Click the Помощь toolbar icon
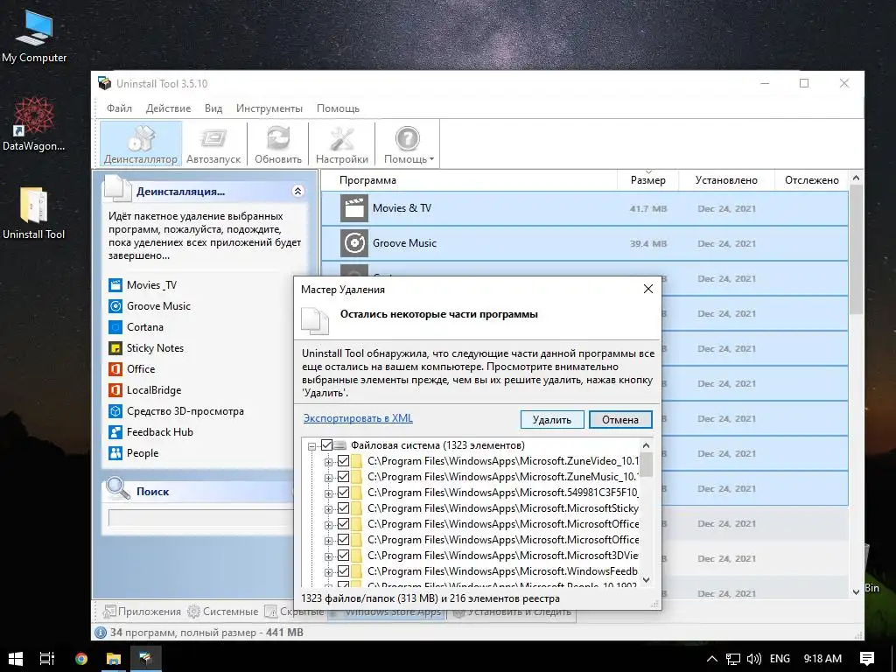The width and height of the screenshot is (896, 672). (408, 144)
